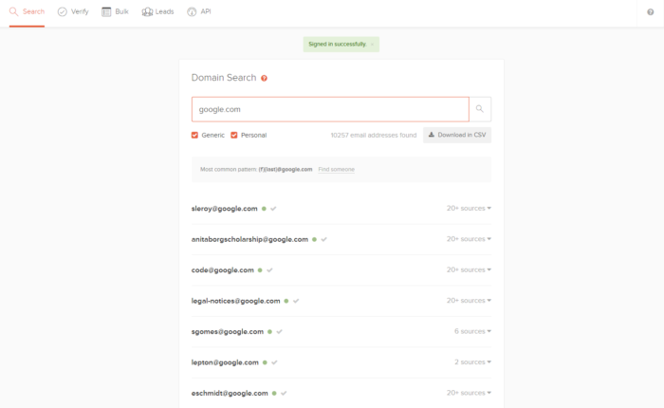Click the search magnifier button
The height and width of the screenshot is (408, 664).
[x=480, y=109]
